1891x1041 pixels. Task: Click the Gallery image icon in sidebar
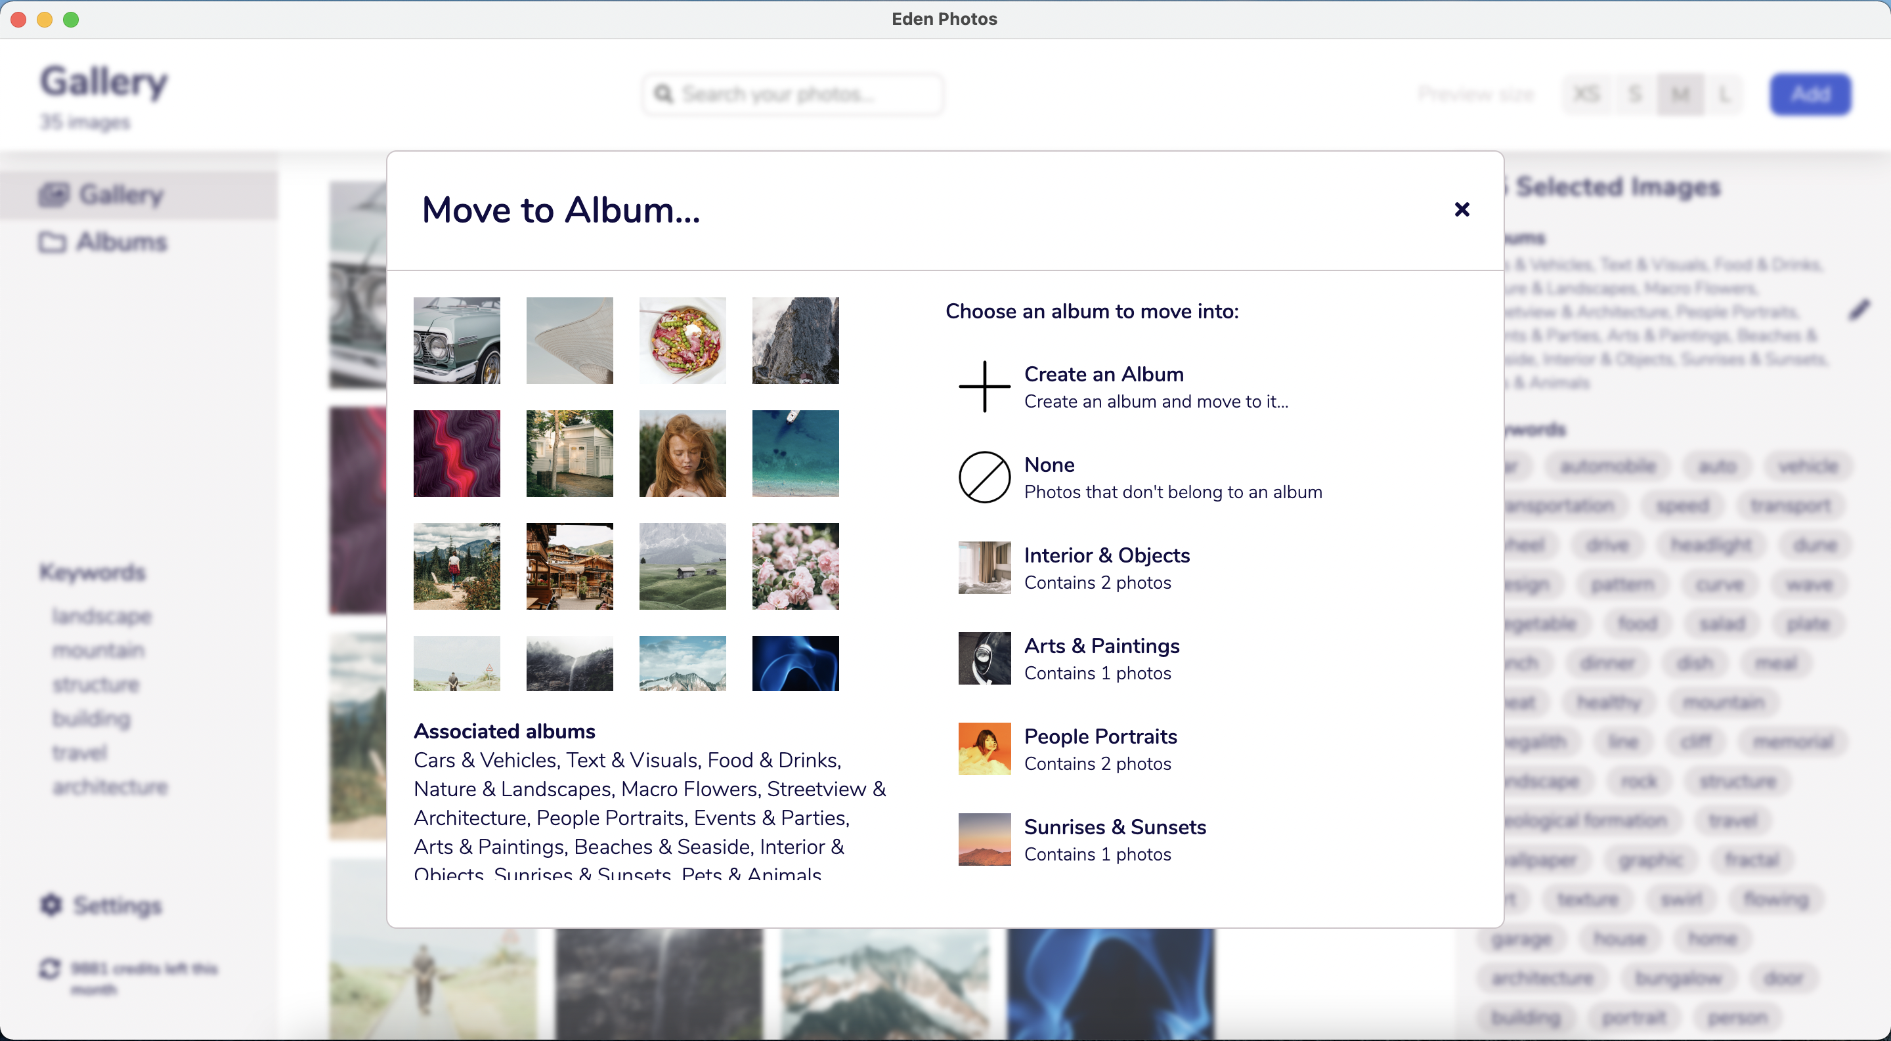click(53, 194)
